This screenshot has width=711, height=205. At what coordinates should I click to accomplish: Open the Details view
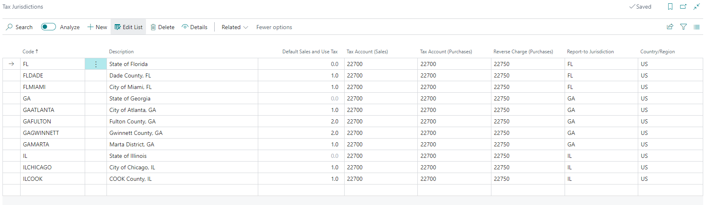195,27
